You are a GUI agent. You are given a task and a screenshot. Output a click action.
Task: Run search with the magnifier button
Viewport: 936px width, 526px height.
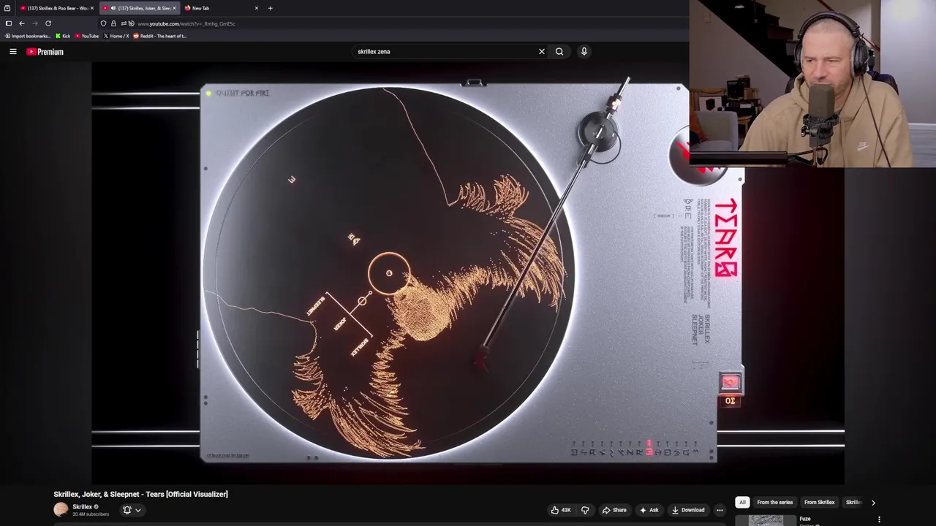click(x=559, y=52)
